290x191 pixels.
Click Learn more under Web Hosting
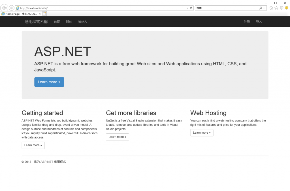point(202,133)
